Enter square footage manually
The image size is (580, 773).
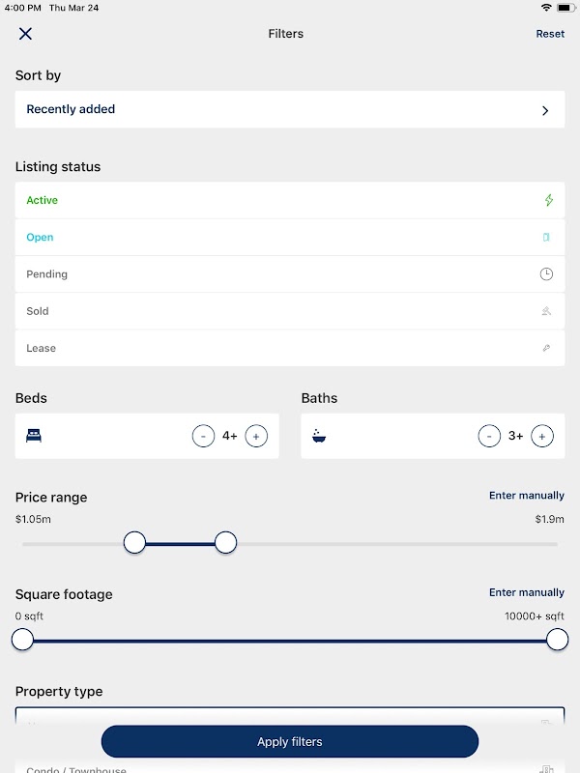[526, 592]
